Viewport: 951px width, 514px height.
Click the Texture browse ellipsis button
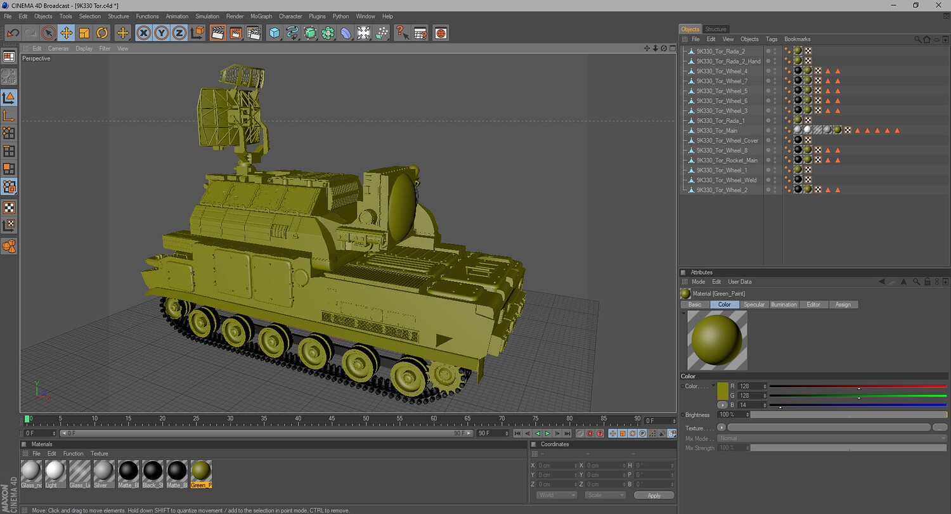pyautogui.click(x=941, y=428)
